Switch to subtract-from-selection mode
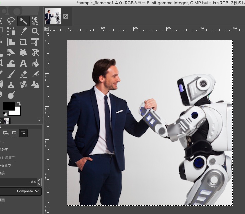Screen dimensions: 245x214 [15, 133]
